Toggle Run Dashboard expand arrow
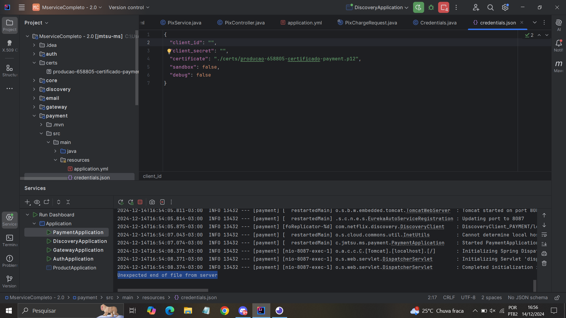This screenshot has height=318, width=566. tap(27, 214)
